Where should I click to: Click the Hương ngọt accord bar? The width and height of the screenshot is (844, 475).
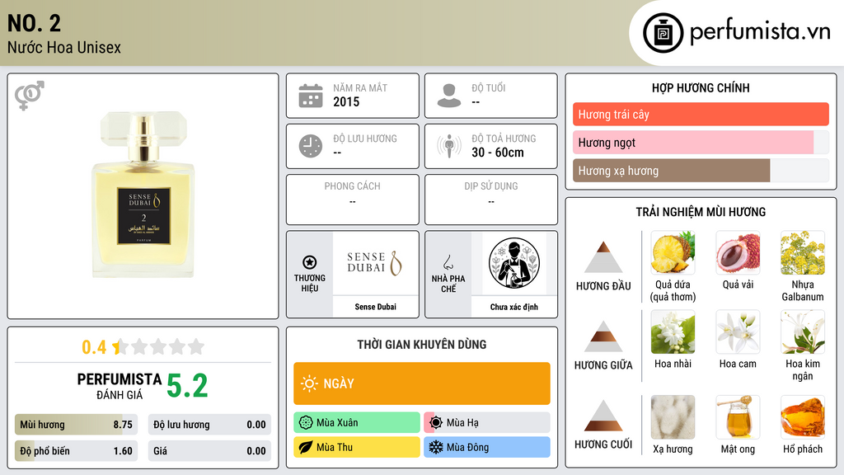pyautogui.click(x=701, y=142)
